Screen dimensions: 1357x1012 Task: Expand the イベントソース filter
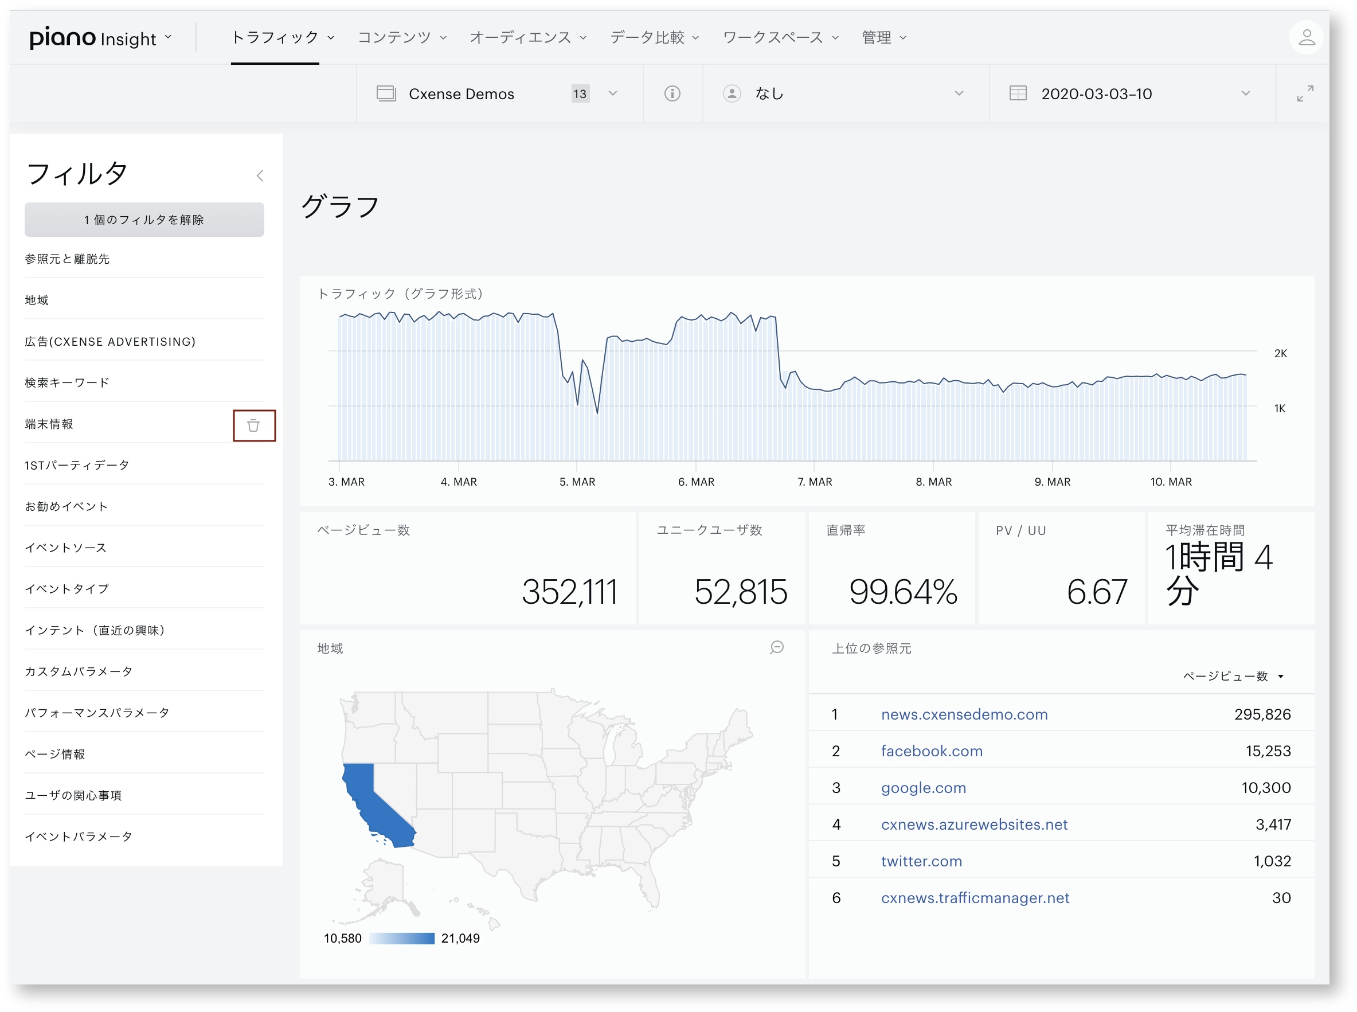pyautogui.click(x=144, y=548)
